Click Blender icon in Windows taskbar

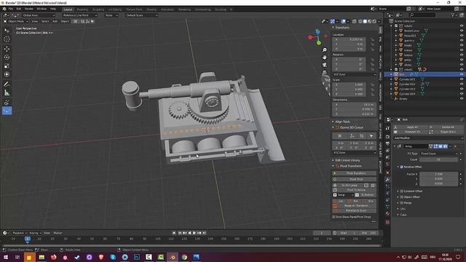pyautogui.click(x=173, y=257)
